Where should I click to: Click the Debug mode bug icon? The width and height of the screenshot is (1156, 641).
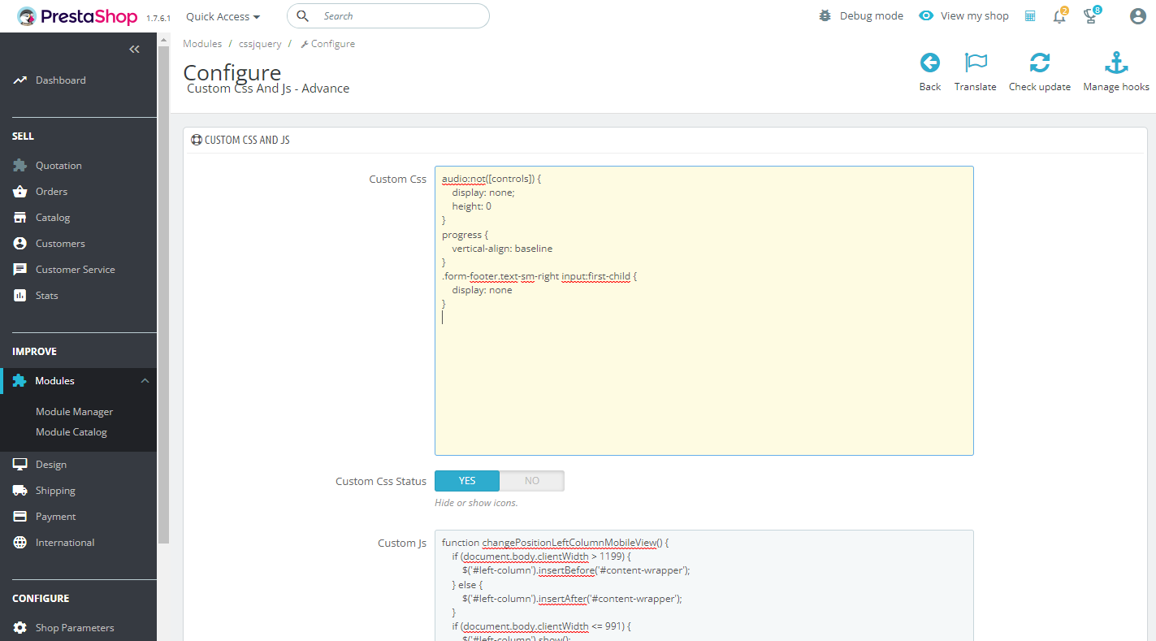pyautogui.click(x=825, y=15)
